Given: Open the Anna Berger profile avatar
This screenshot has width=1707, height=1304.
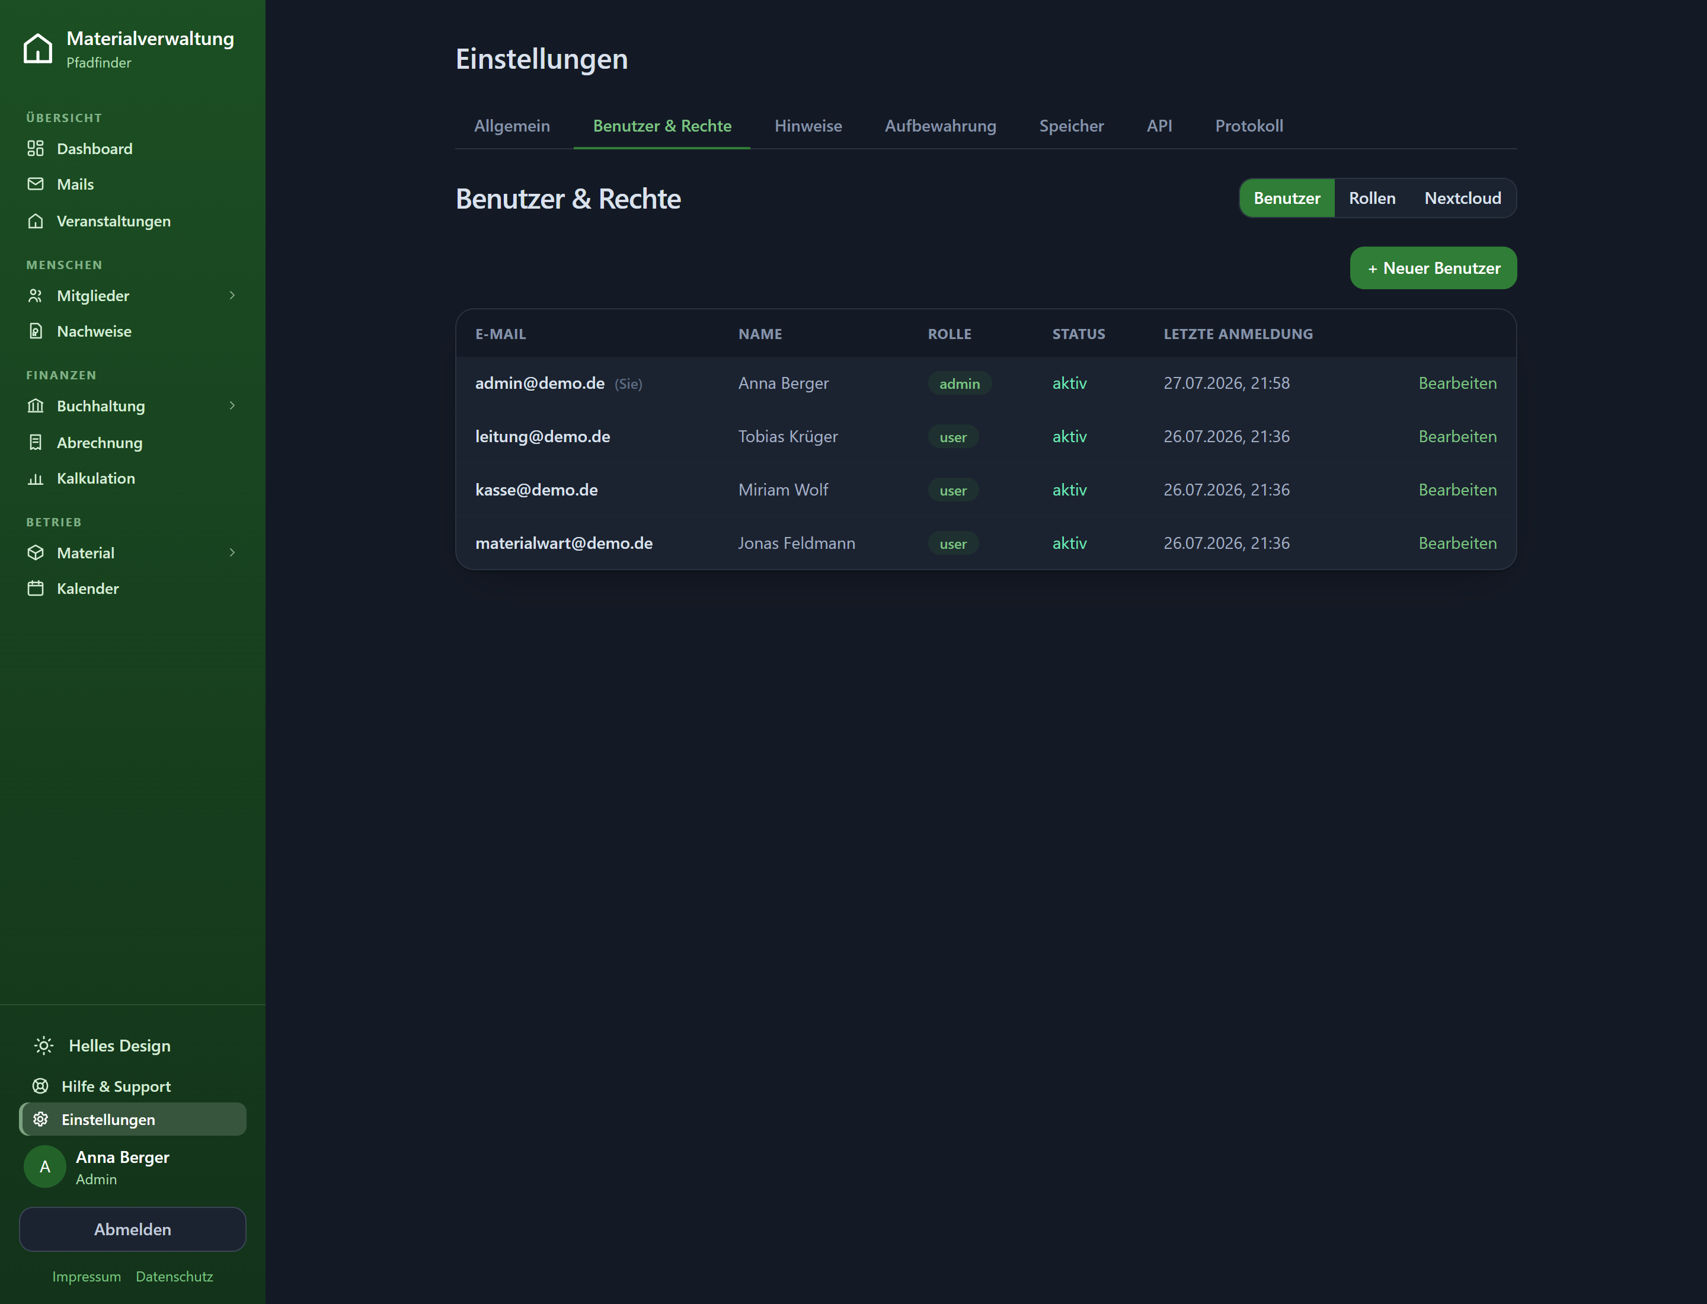Looking at the screenshot, I should pyautogui.click(x=45, y=1166).
